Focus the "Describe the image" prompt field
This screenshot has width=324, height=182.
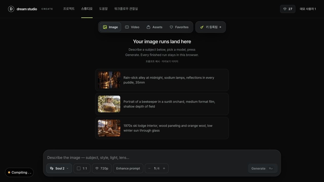coord(162,157)
